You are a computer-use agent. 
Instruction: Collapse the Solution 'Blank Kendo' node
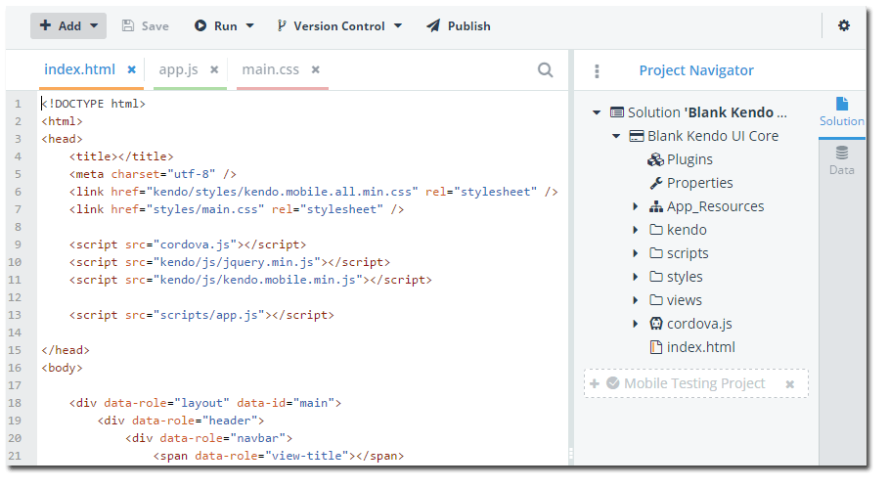597,112
